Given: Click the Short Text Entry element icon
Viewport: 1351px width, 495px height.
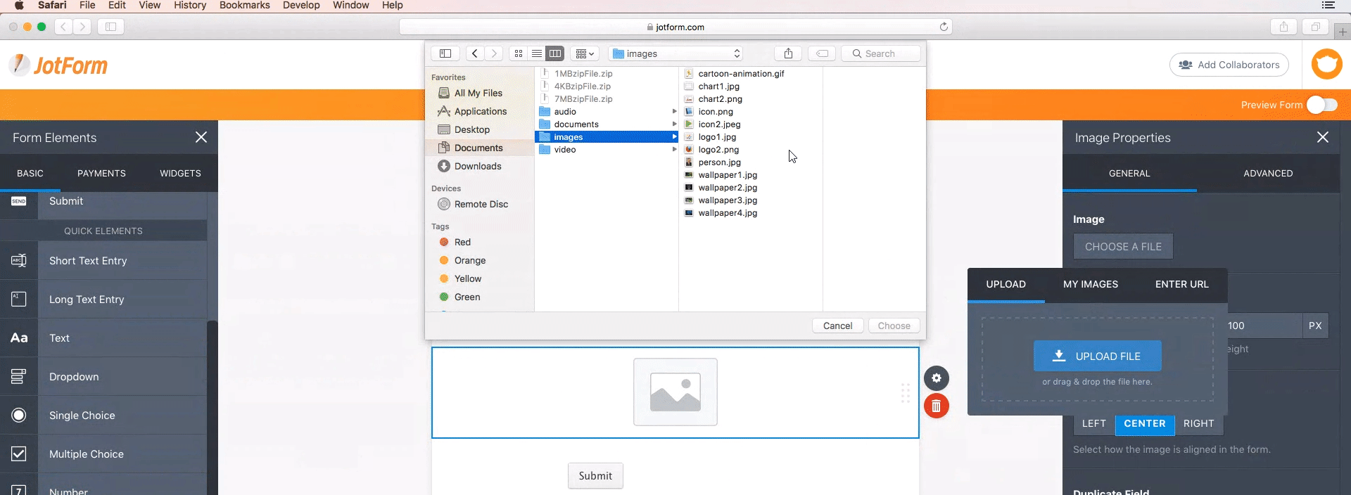Looking at the screenshot, I should pos(19,261).
